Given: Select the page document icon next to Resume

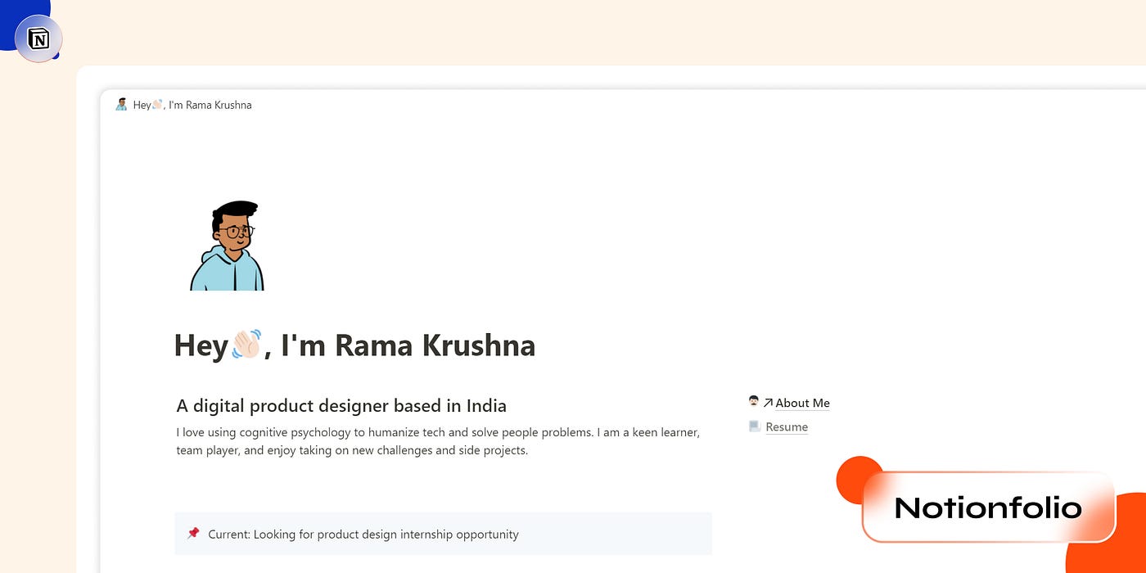Looking at the screenshot, I should click(x=754, y=426).
